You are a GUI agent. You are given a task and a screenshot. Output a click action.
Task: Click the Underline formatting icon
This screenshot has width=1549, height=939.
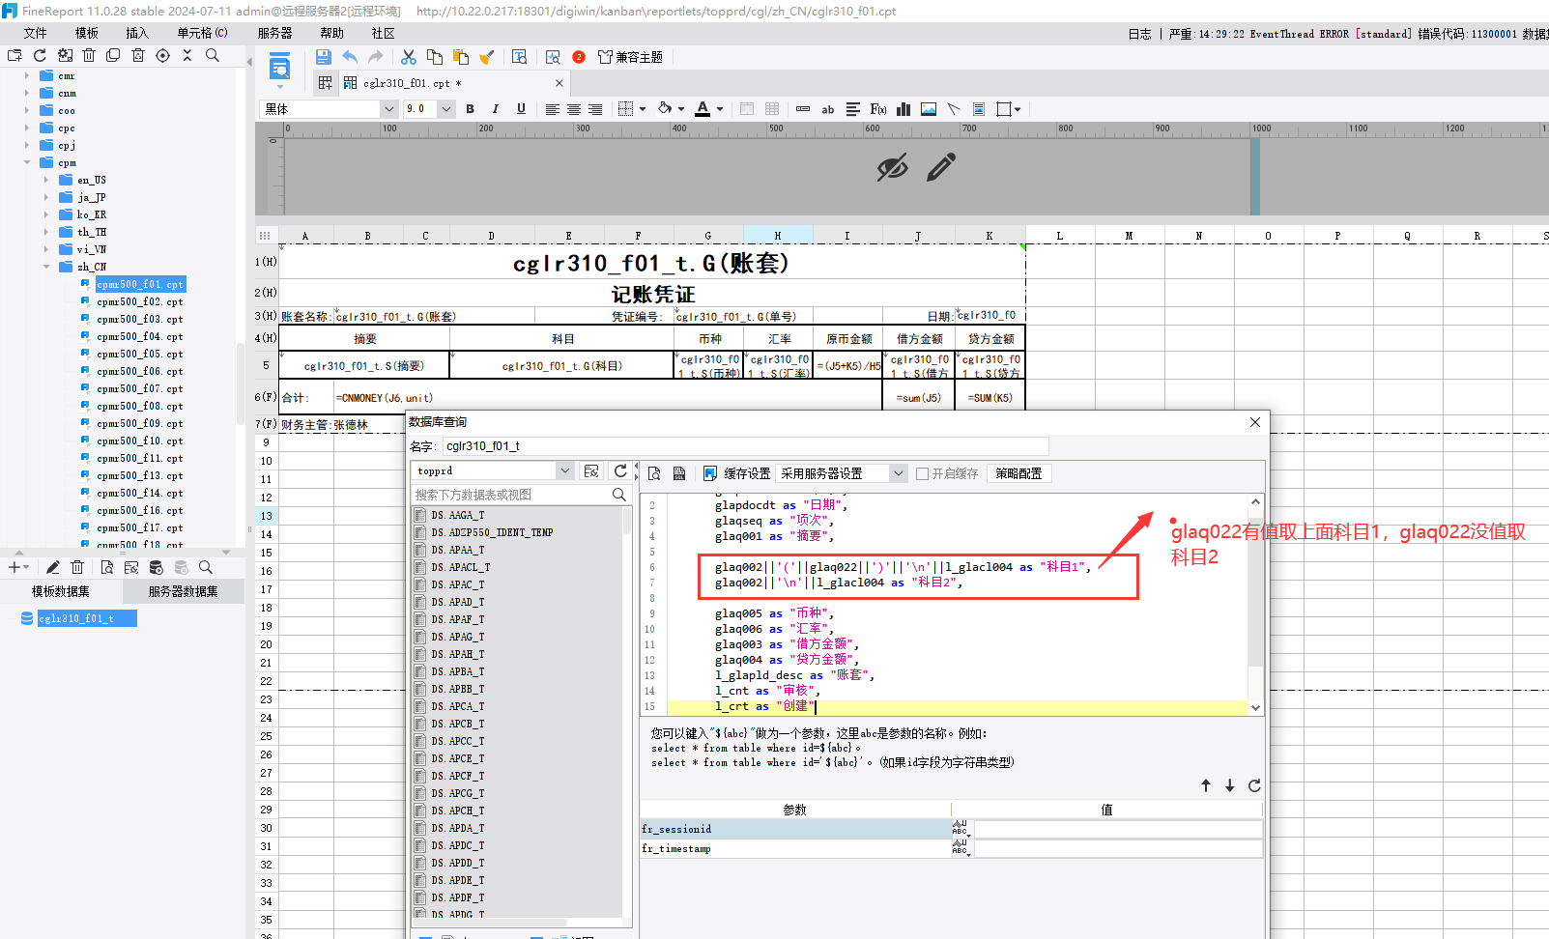[521, 109]
